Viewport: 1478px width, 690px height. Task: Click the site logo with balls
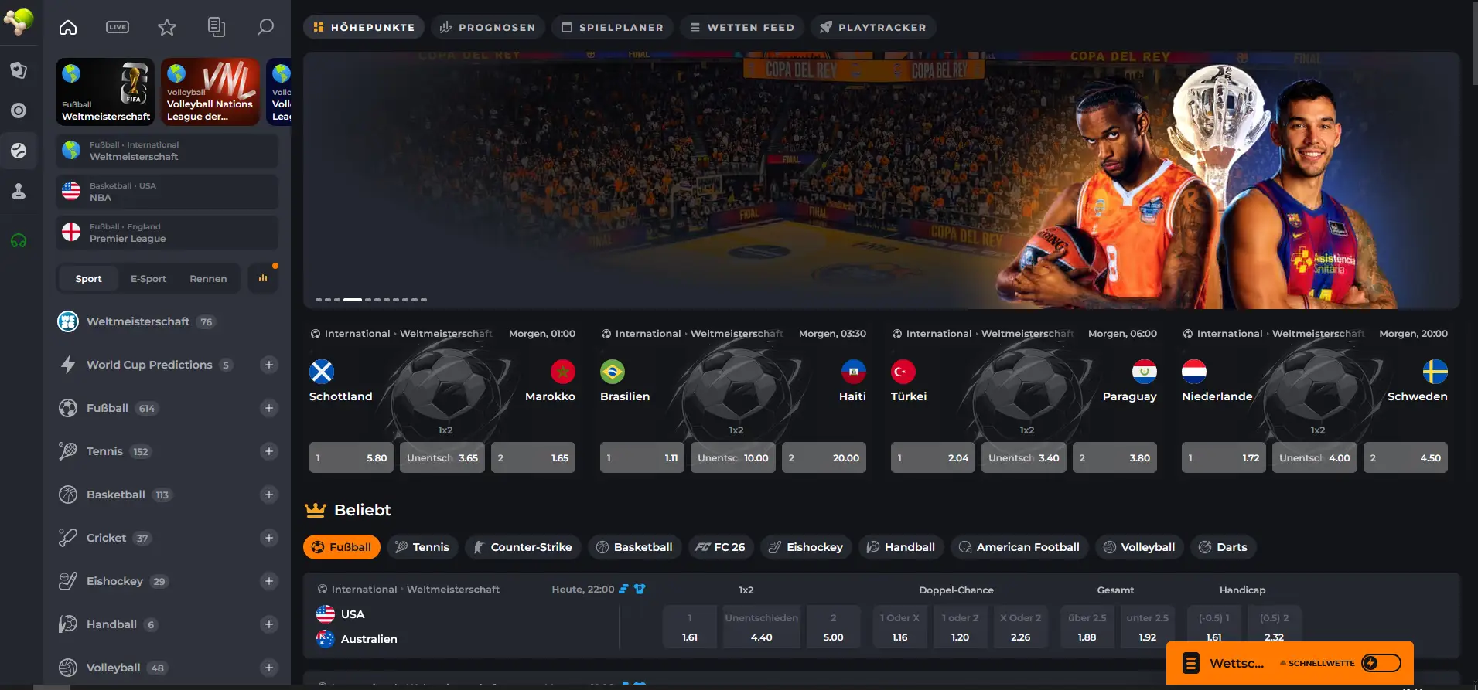click(19, 21)
